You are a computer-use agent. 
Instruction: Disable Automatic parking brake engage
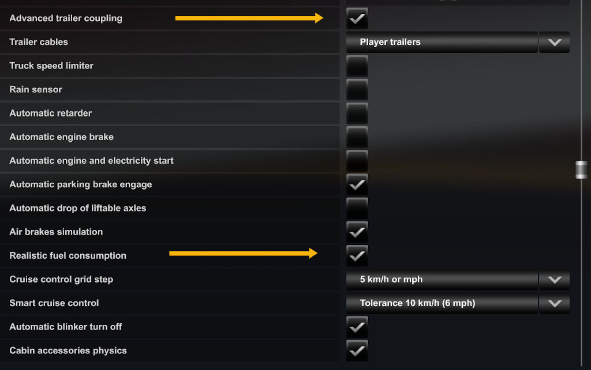click(357, 184)
